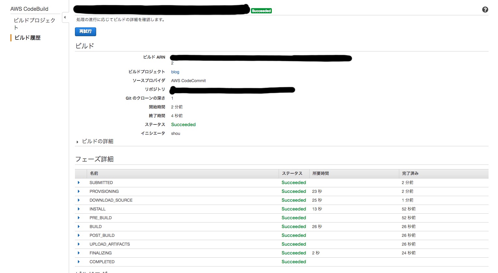Expand the SUBMITTED phase row
Image resolution: width=498 pixels, height=273 pixels.
tap(79, 182)
